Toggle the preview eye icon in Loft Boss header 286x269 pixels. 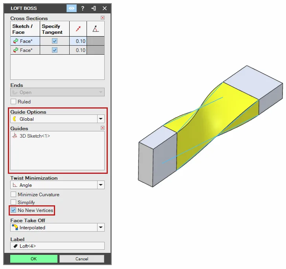tap(72, 8)
